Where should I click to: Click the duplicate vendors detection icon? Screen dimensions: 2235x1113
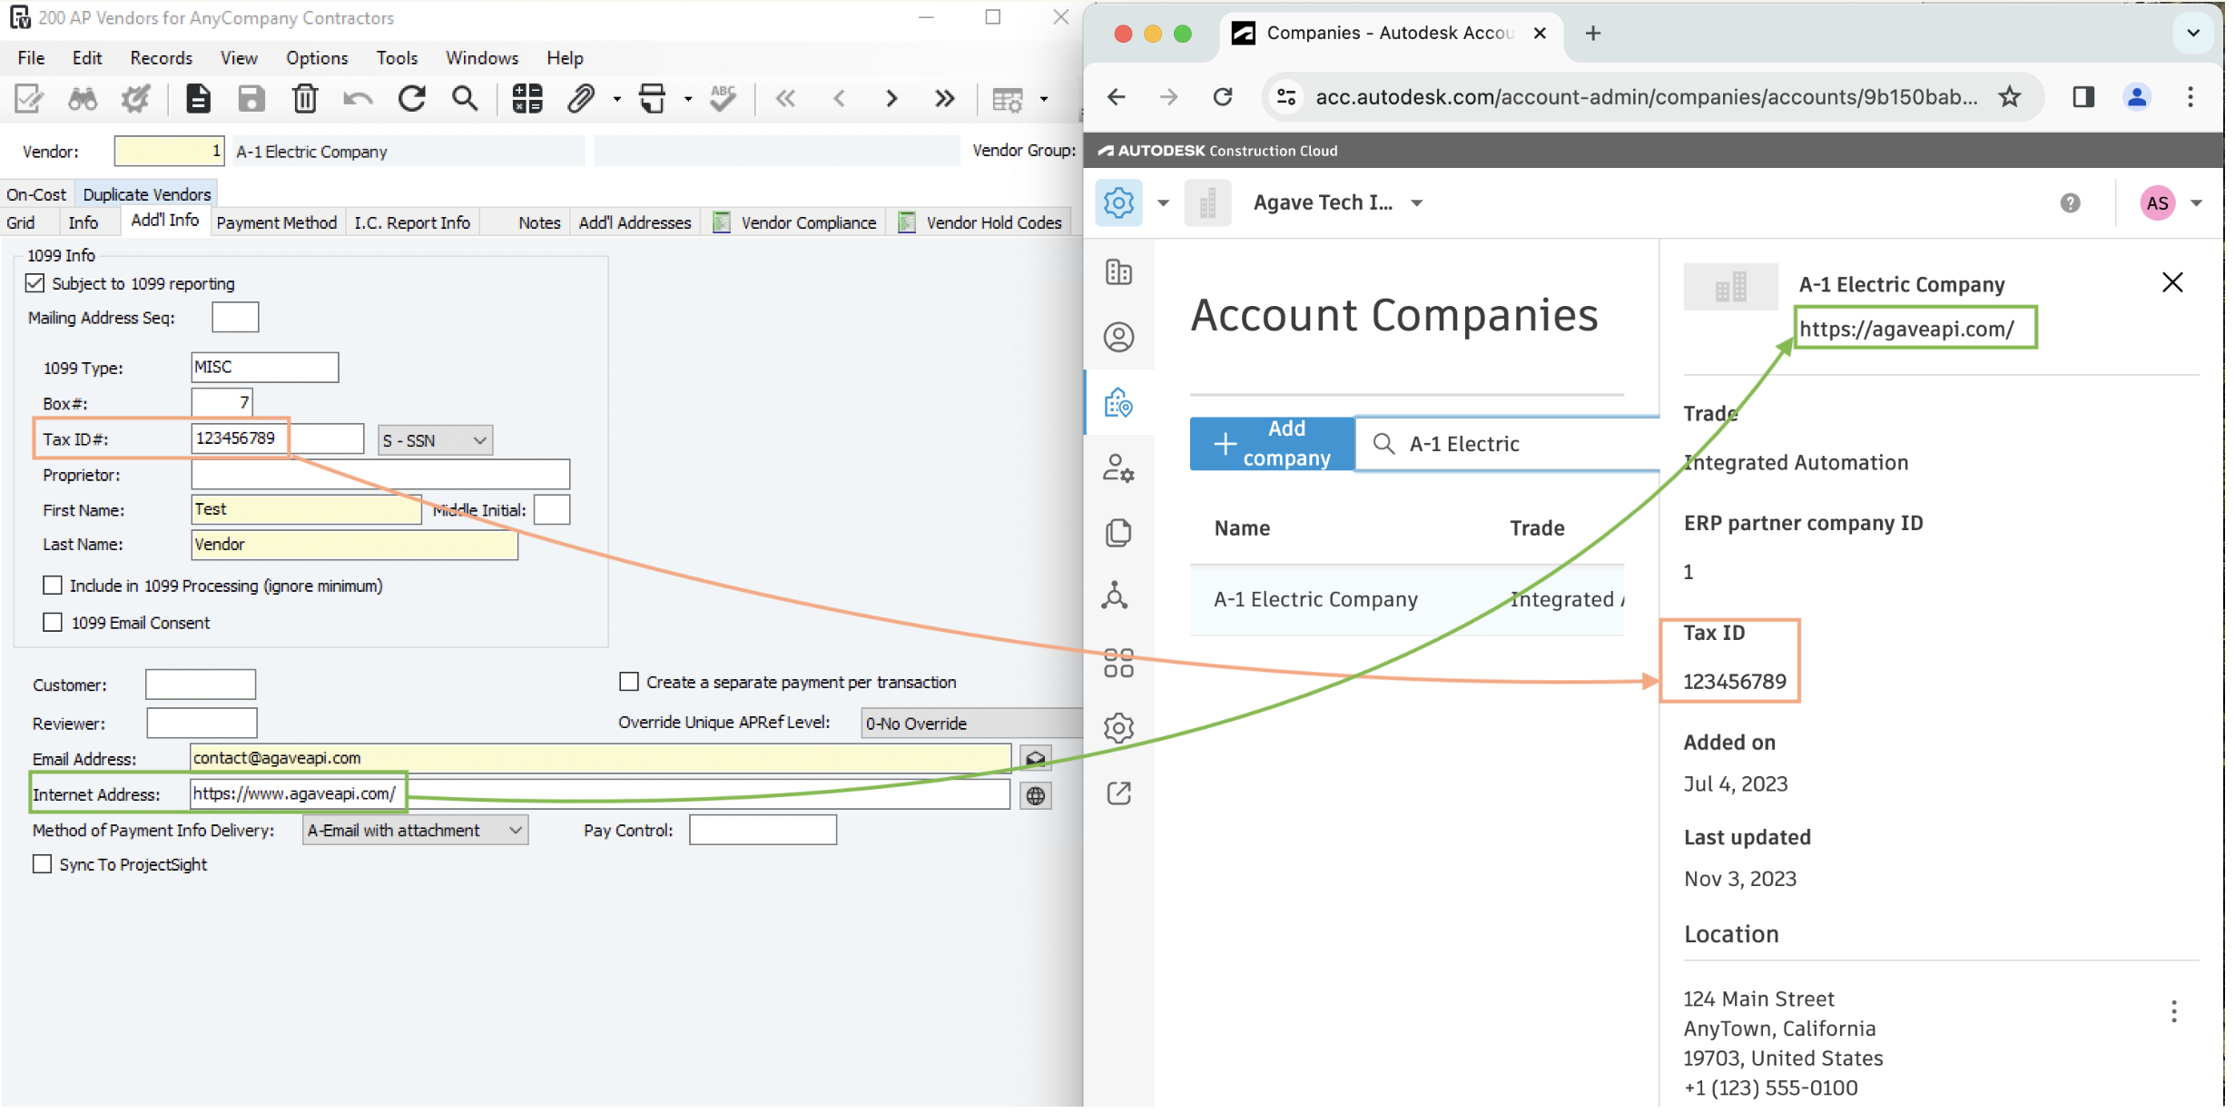tap(147, 193)
